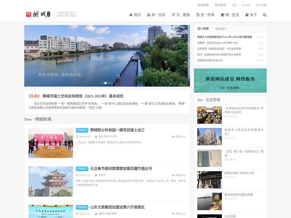
Task: Open the search magnifier icon
Action: (x=265, y=15)
